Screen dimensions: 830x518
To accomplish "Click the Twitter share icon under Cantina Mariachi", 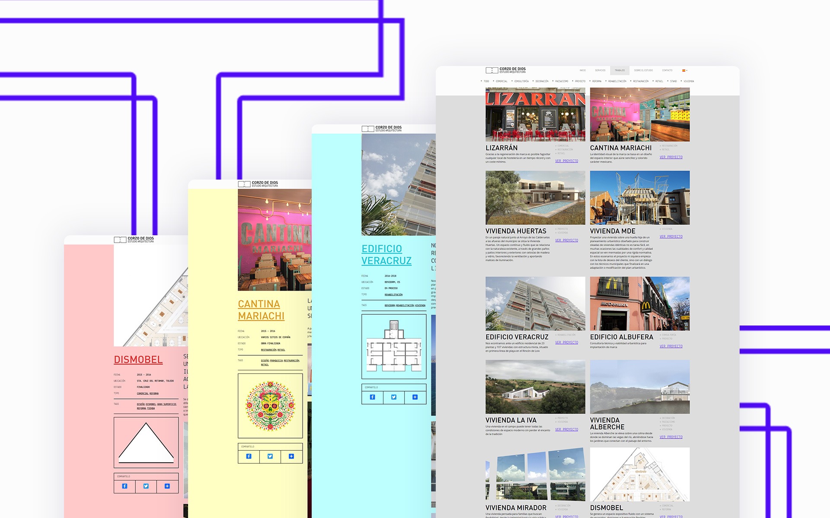I will click(x=270, y=456).
